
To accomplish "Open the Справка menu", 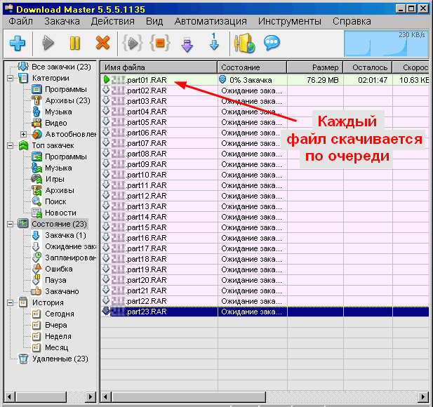I will 352,21.
